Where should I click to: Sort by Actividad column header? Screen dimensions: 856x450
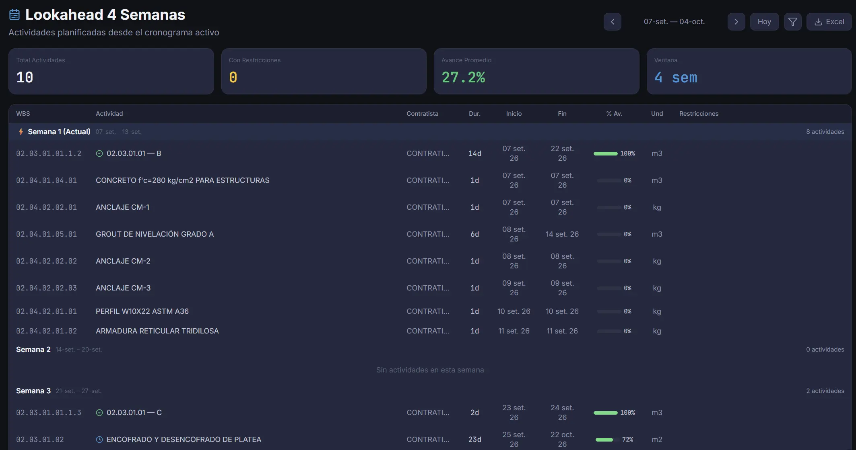(x=109, y=114)
